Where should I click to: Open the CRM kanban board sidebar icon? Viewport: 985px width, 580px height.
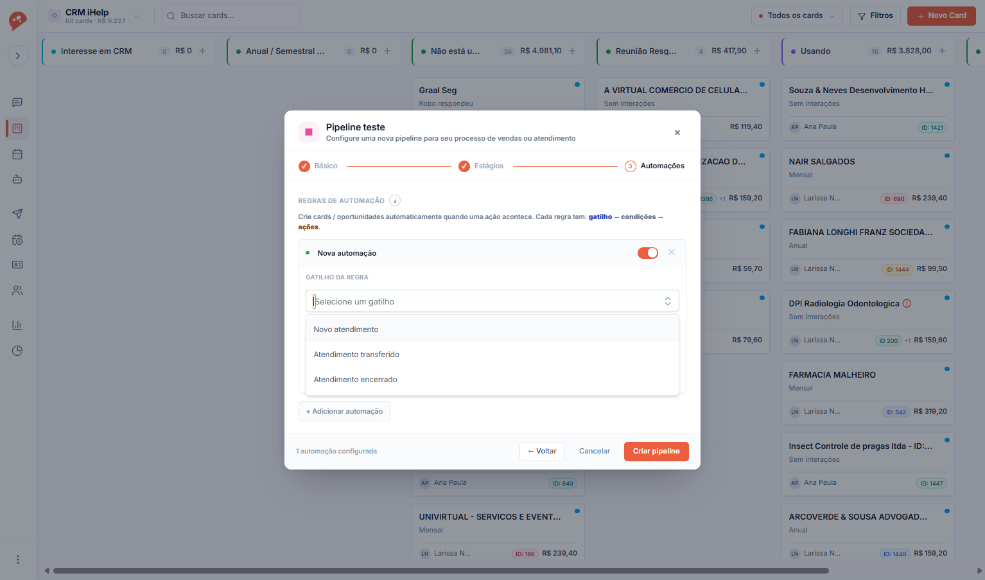coord(17,128)
